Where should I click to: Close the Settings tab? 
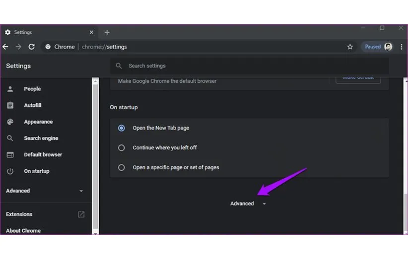point(91,32)
